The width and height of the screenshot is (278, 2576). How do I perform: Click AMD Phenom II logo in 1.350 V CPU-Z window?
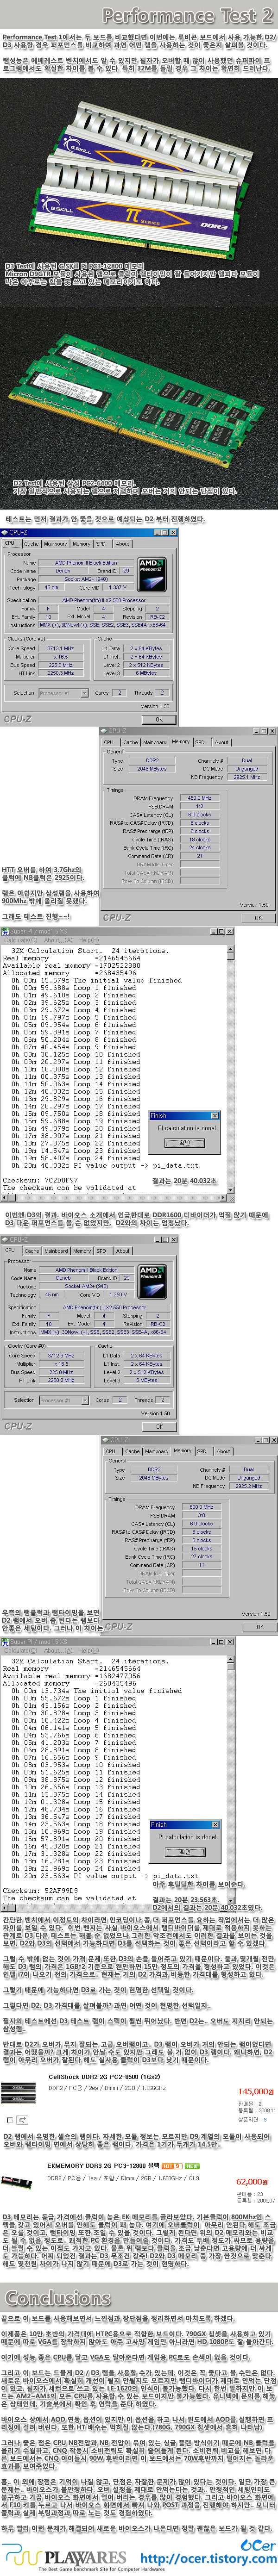(x=151, y=1277)
